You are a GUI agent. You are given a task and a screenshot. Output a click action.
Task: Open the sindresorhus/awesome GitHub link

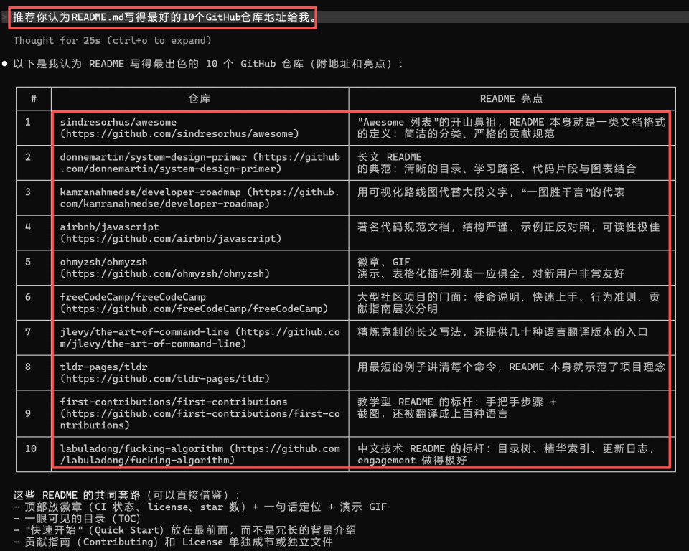click(179, 133)
